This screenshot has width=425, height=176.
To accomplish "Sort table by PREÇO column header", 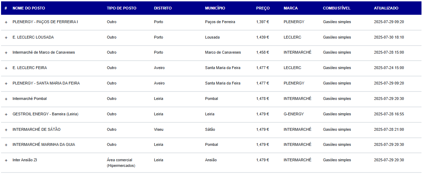I will [x=263, y=8].
